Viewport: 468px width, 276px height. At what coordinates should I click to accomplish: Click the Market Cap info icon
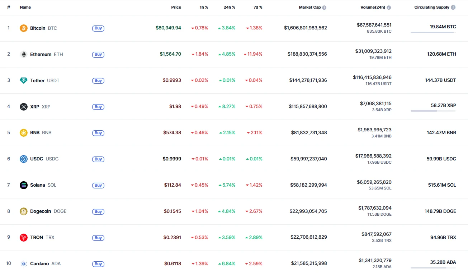(x=324, y=8)
